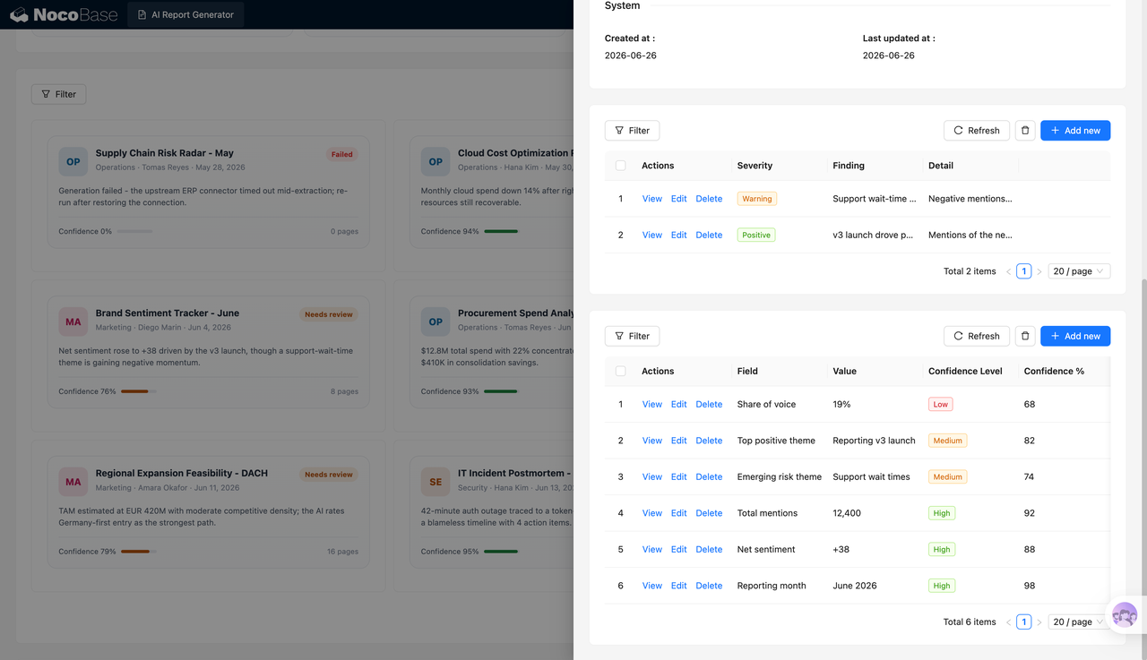1147x660 pixels.
Task: Click Confidence 94% progress bar on Cloud Cost
Action: coord(501,231)
